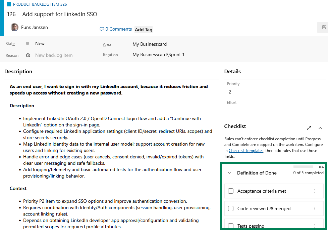Open options menu for Acceptance criteria met

tap(314, 191)
